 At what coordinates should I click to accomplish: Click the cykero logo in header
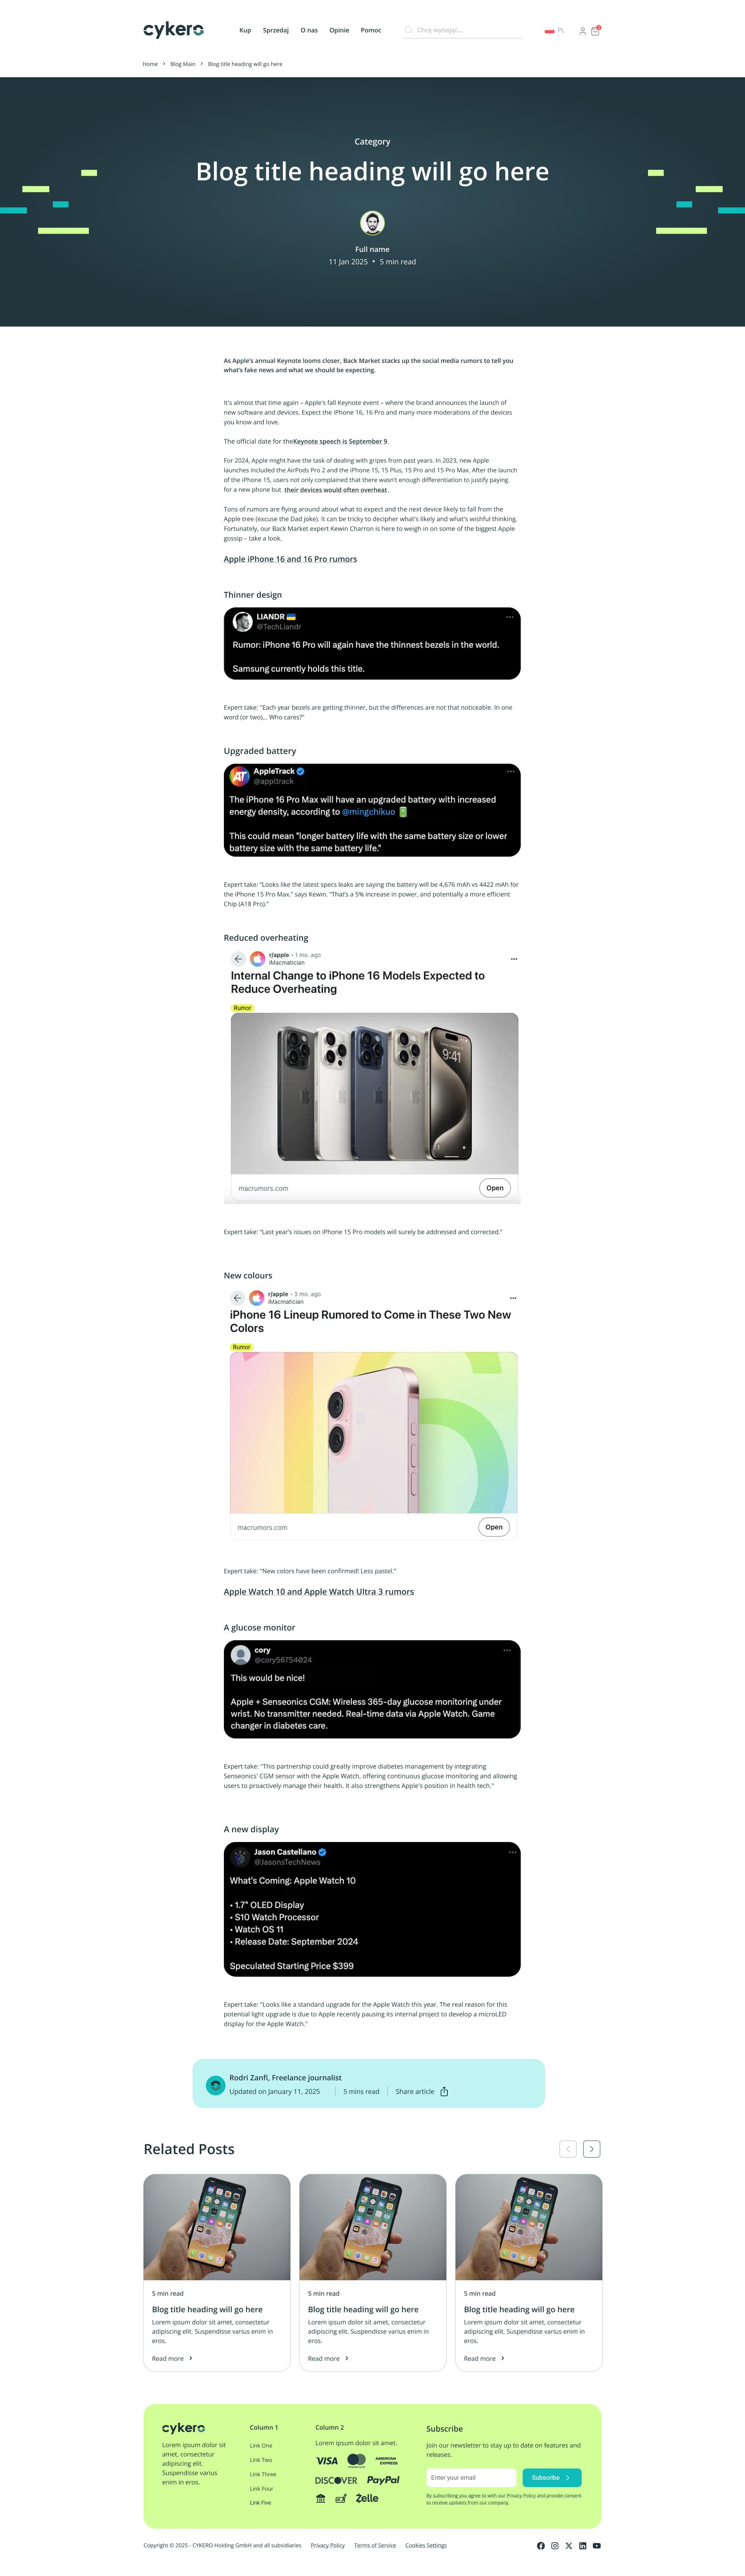tap(174, 30)
